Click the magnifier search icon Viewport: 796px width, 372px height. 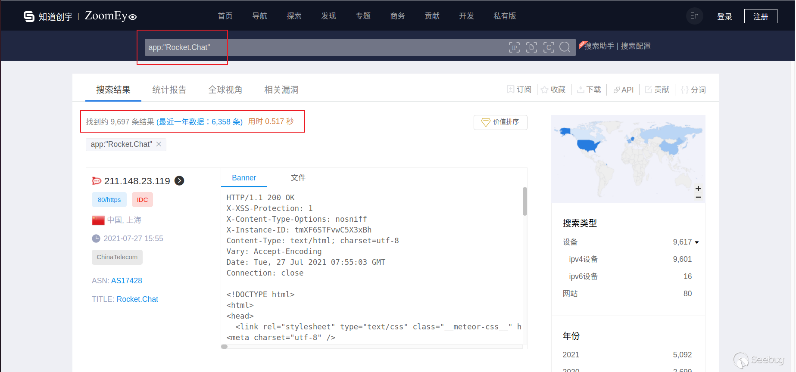pos(565,47)
